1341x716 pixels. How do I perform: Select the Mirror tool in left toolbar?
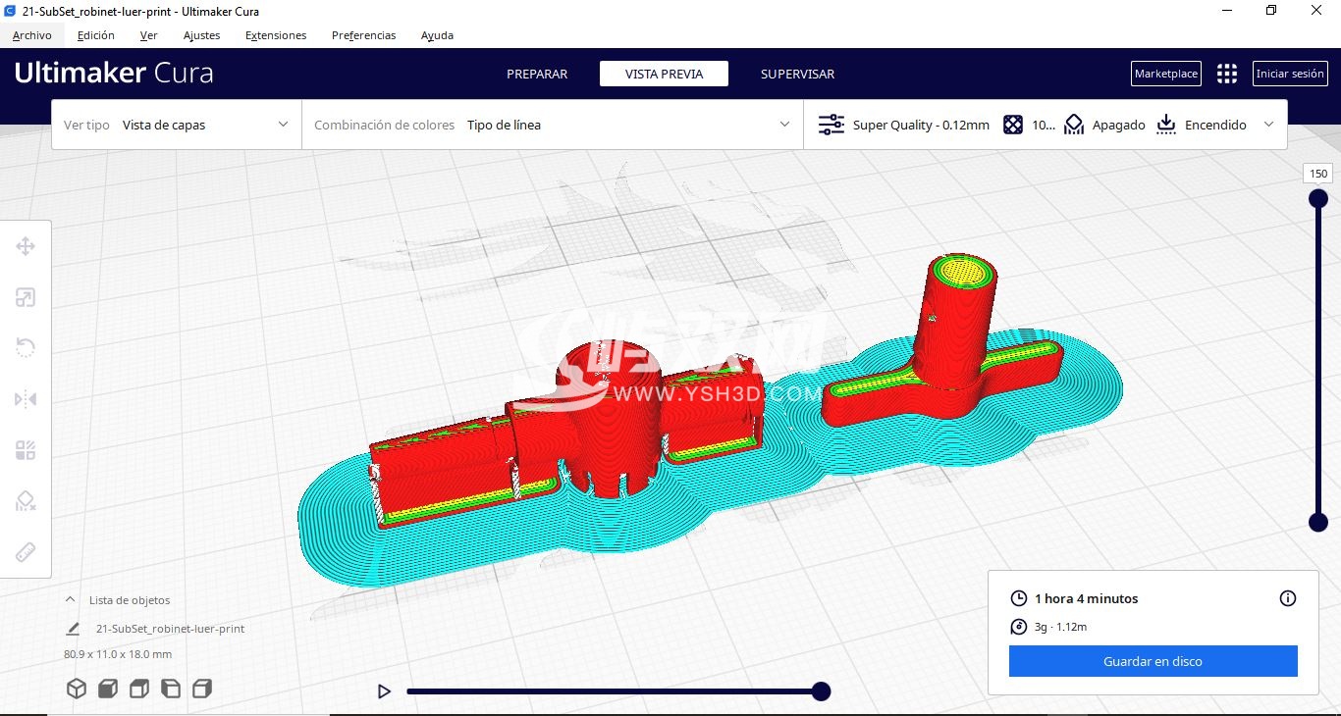coord(26,399)
